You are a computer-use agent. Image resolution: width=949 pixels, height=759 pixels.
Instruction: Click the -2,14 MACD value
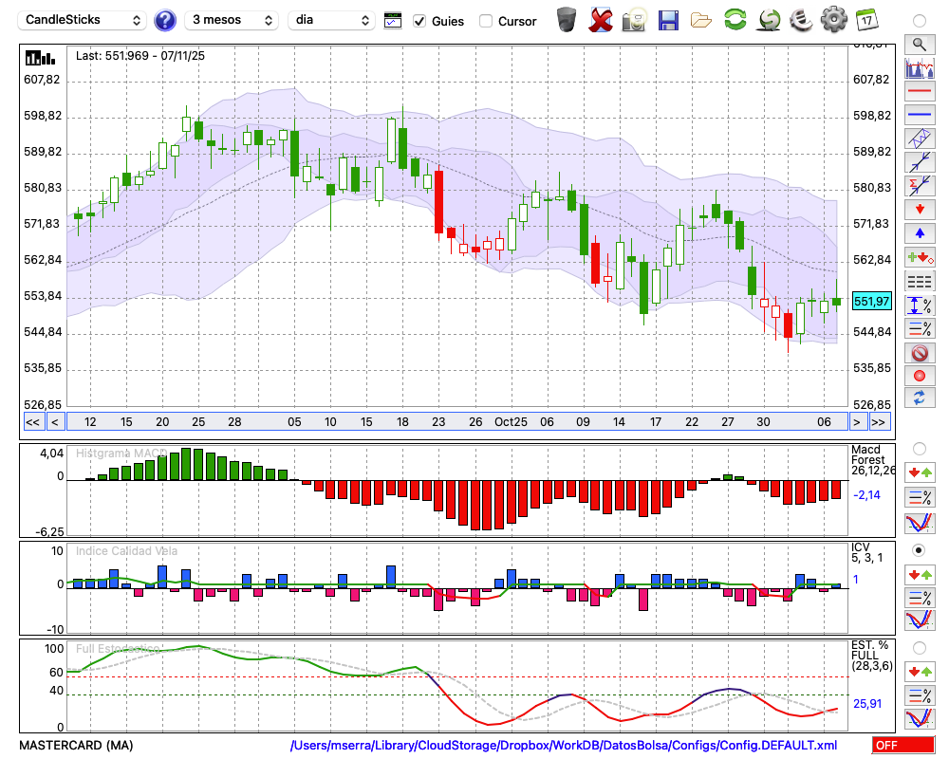(x=866, y=495)
